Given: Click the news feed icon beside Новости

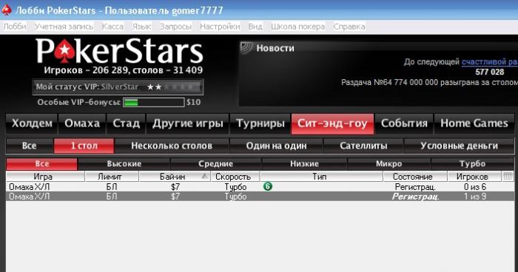Looking at the screenshot, I should pos(246,48).
